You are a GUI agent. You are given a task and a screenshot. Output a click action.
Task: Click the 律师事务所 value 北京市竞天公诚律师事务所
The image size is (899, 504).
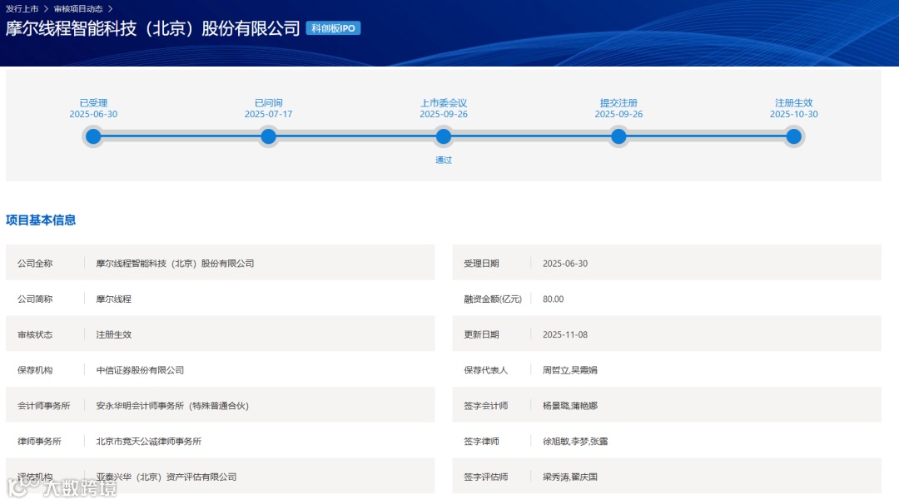tap(148, 441)
